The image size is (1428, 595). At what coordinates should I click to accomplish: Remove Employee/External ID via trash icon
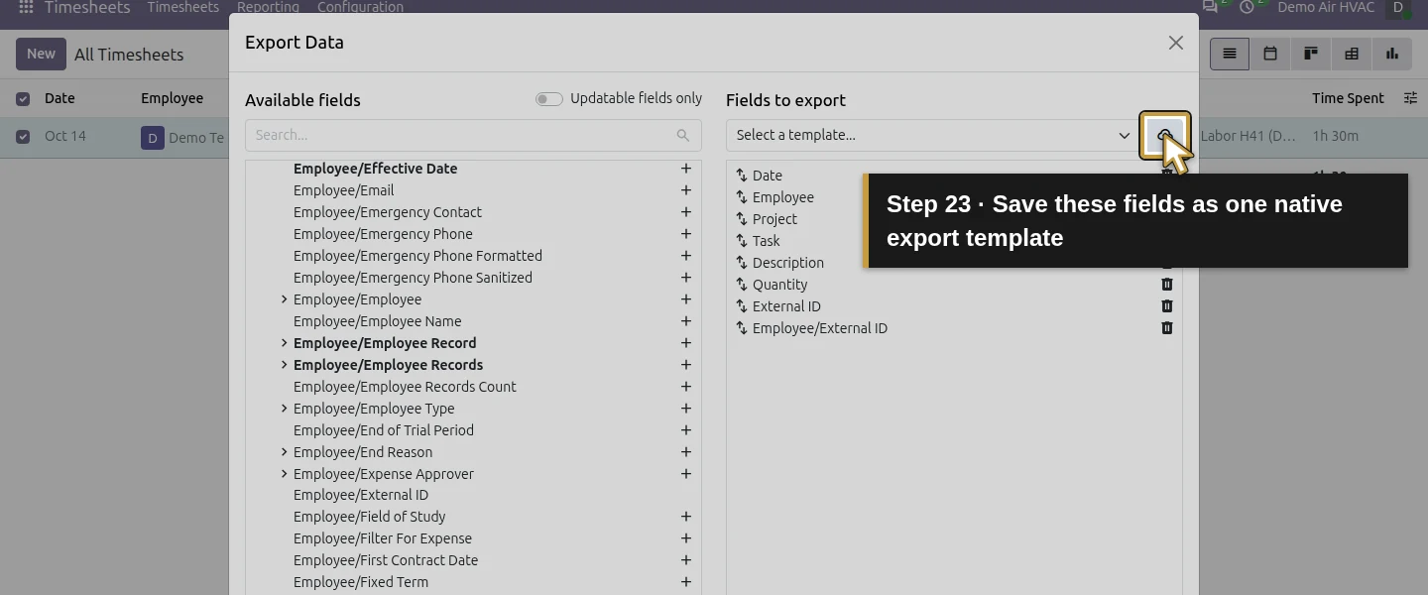(x=1167, y=328)
